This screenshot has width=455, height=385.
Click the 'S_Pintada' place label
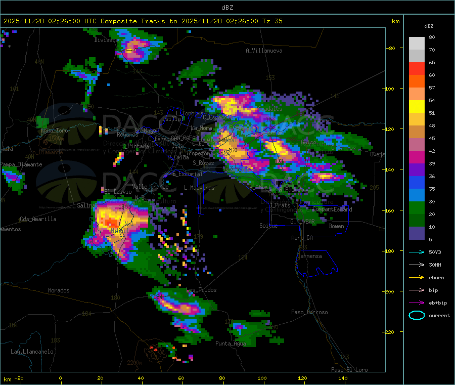click(135, 146)
